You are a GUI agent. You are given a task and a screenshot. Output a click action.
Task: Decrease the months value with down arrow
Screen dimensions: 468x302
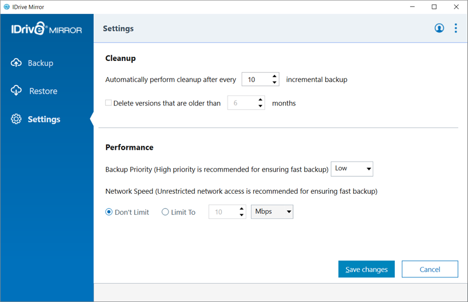click(x=260, y=106)
